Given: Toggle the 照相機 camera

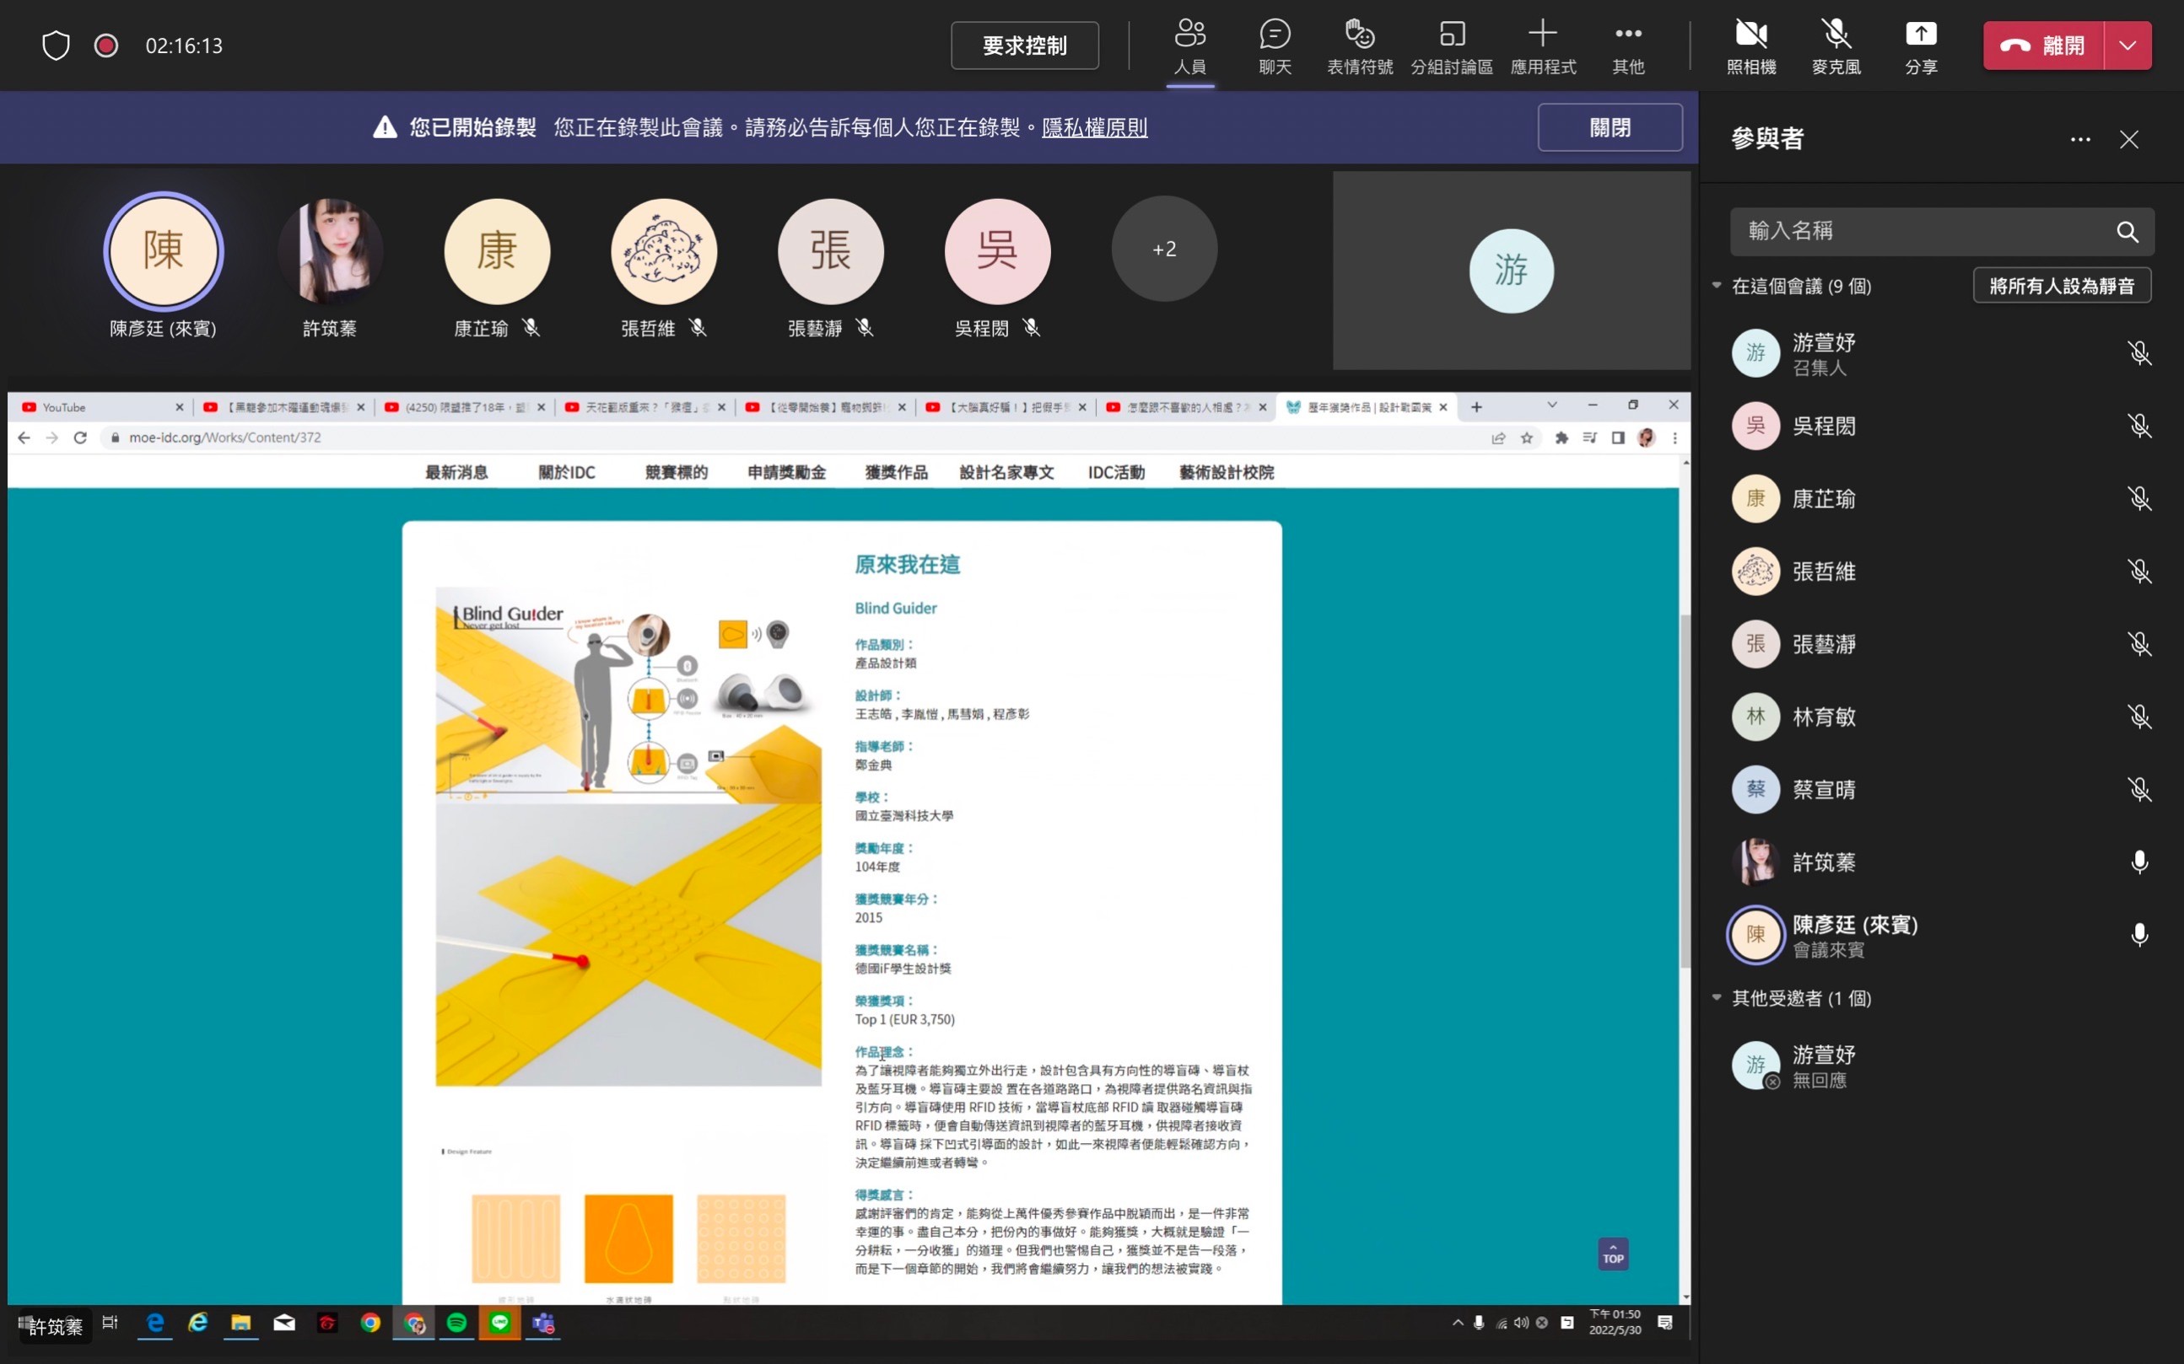Looking at the screenshot, I should pyautogui.click(x=1750, y=46).
